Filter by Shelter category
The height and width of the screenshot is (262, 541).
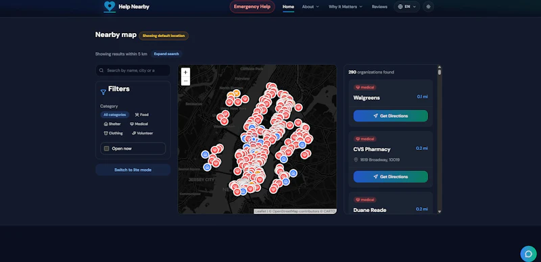pyautogui.click(x=112, y=124)
